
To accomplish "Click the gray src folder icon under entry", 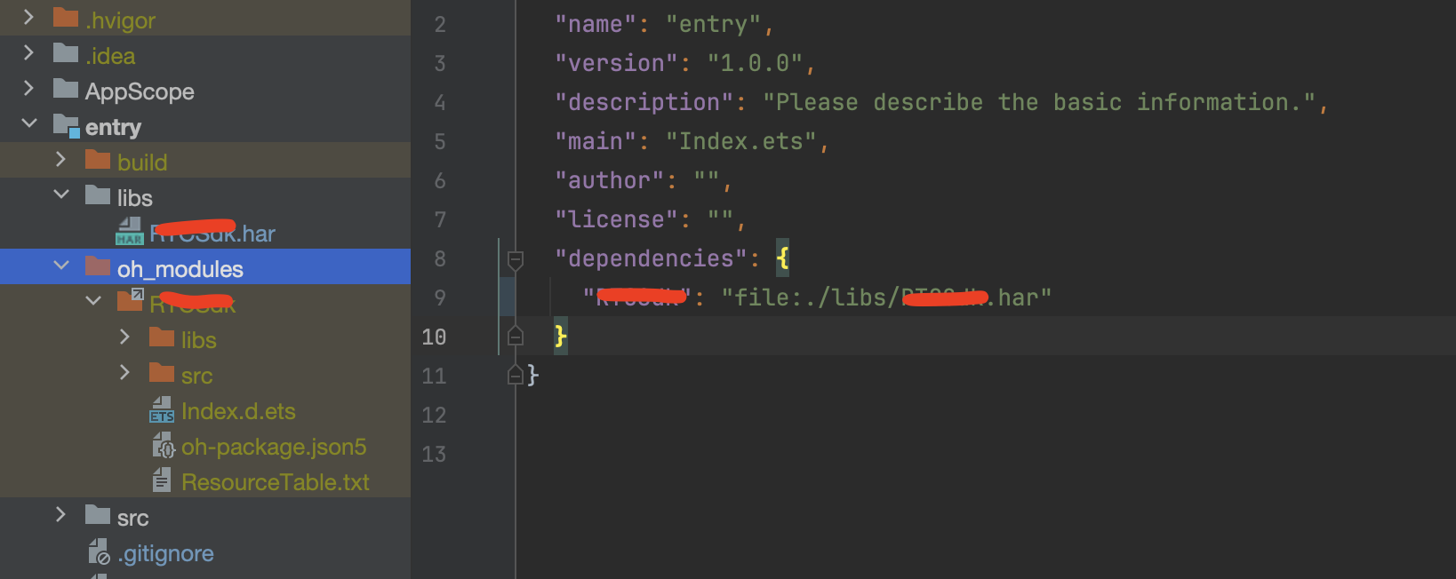I will tap(98, 515).
